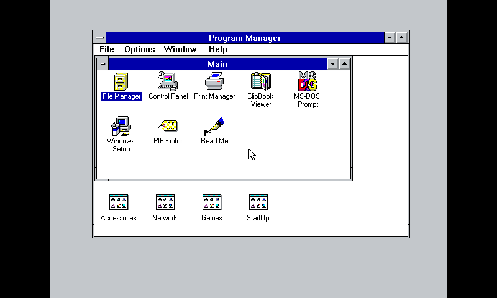Minimize the Main group window

(333, 64)
